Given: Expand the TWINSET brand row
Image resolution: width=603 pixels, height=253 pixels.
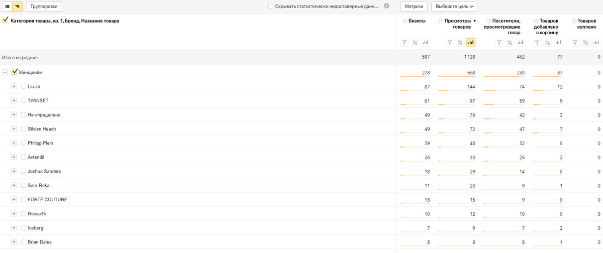Looking at the screenshot, I should point(14,100).
